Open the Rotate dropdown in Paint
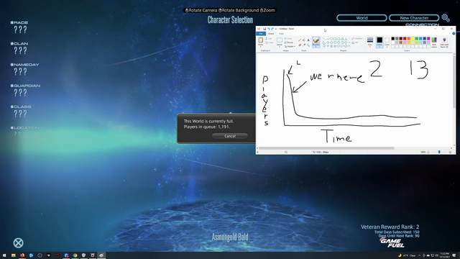460x259 pixels. point(290,46)
